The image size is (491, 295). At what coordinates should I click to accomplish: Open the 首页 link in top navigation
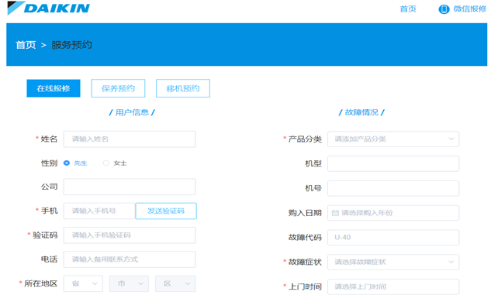(408, 9)
